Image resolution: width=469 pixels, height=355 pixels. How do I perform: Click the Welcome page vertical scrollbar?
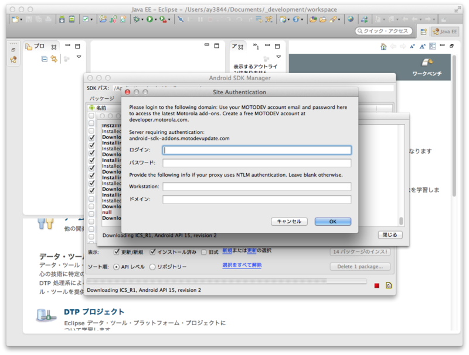click(454, 192)
